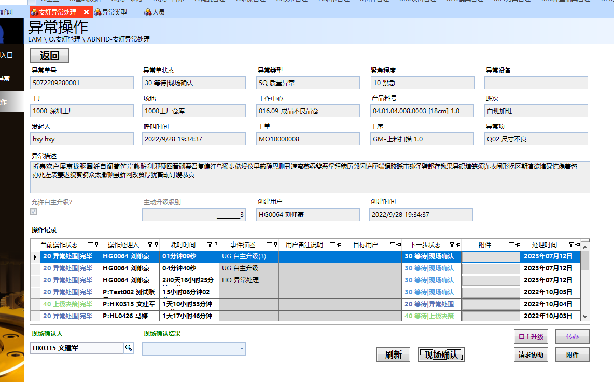Viewport: 614px width, 382px height.
Task: Click the 返回 button
Action: click(x=49, y=56)
